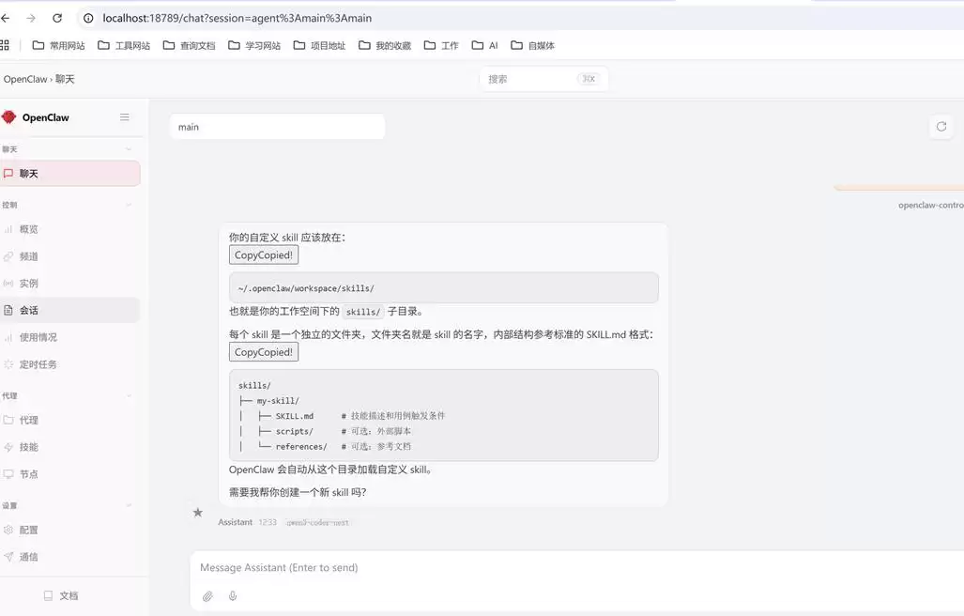Click the refresh icon beside the session box
Image resolution: width=964 pixels, height=616 pixels.
click(941, 127)
